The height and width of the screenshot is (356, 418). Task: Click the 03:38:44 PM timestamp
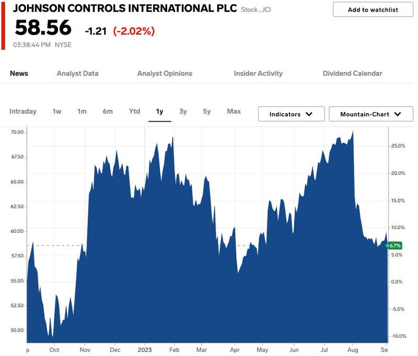32,45
